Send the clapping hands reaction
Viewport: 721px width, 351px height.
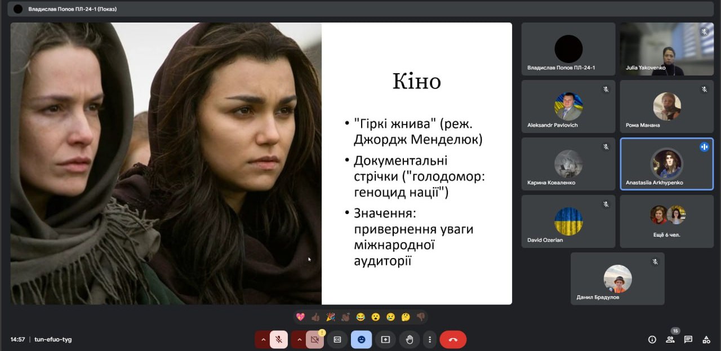[x=345, y=317]
